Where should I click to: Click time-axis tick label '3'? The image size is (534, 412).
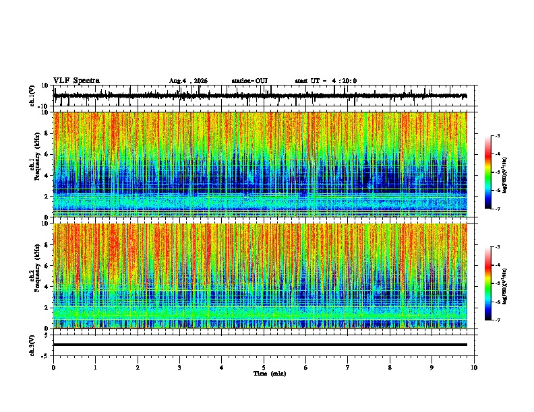pyautogui.click(x=179, y=368)
